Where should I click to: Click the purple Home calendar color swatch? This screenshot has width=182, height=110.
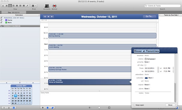[x=6, y=20]
